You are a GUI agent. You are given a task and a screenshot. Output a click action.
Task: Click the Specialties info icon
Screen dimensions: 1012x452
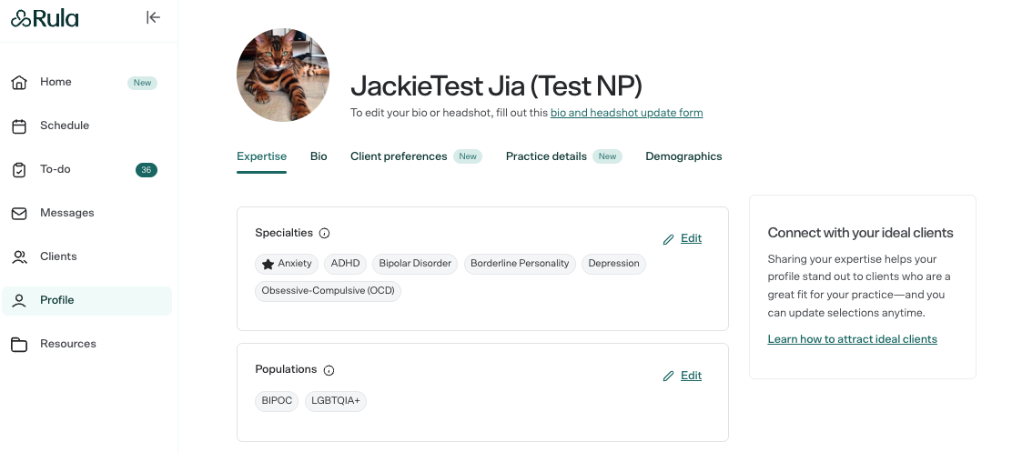(x=325, y=234)
